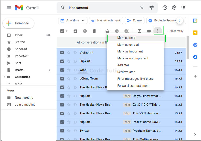This screenshot has width=201, height=141.
Task: Choose Mark as not important entry
Action: [135, 58]
